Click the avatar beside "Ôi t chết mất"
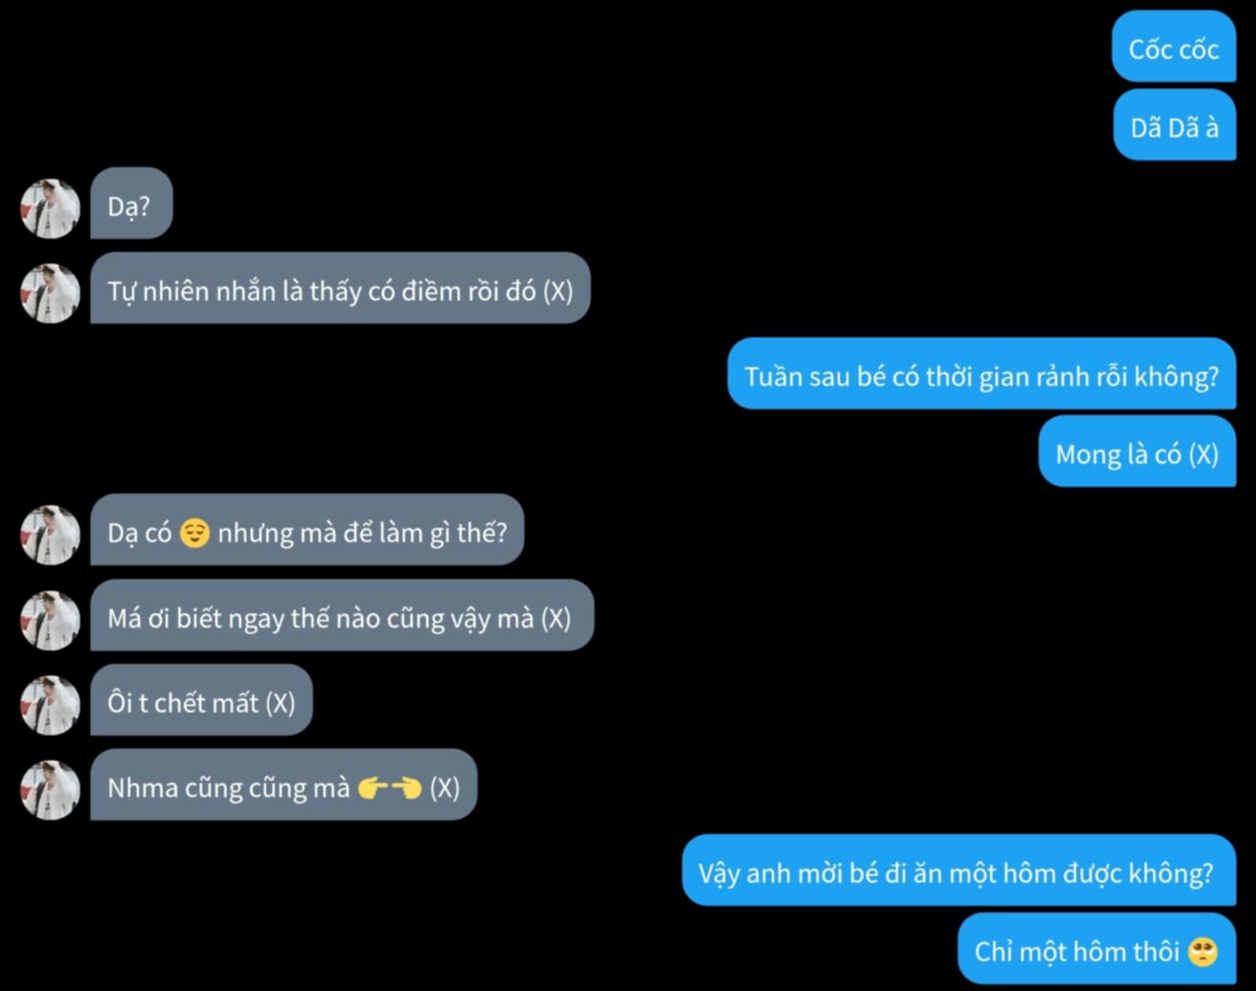Viewport: 1256px width, 991px height. coord(50,705)
